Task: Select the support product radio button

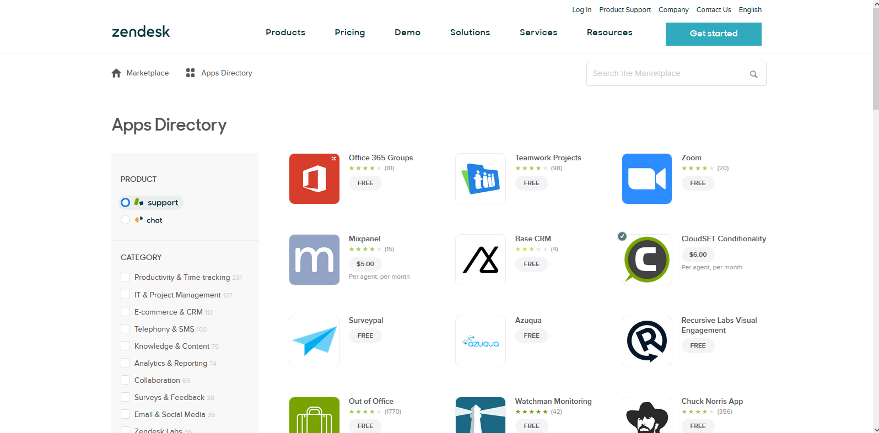Action: 125,203
